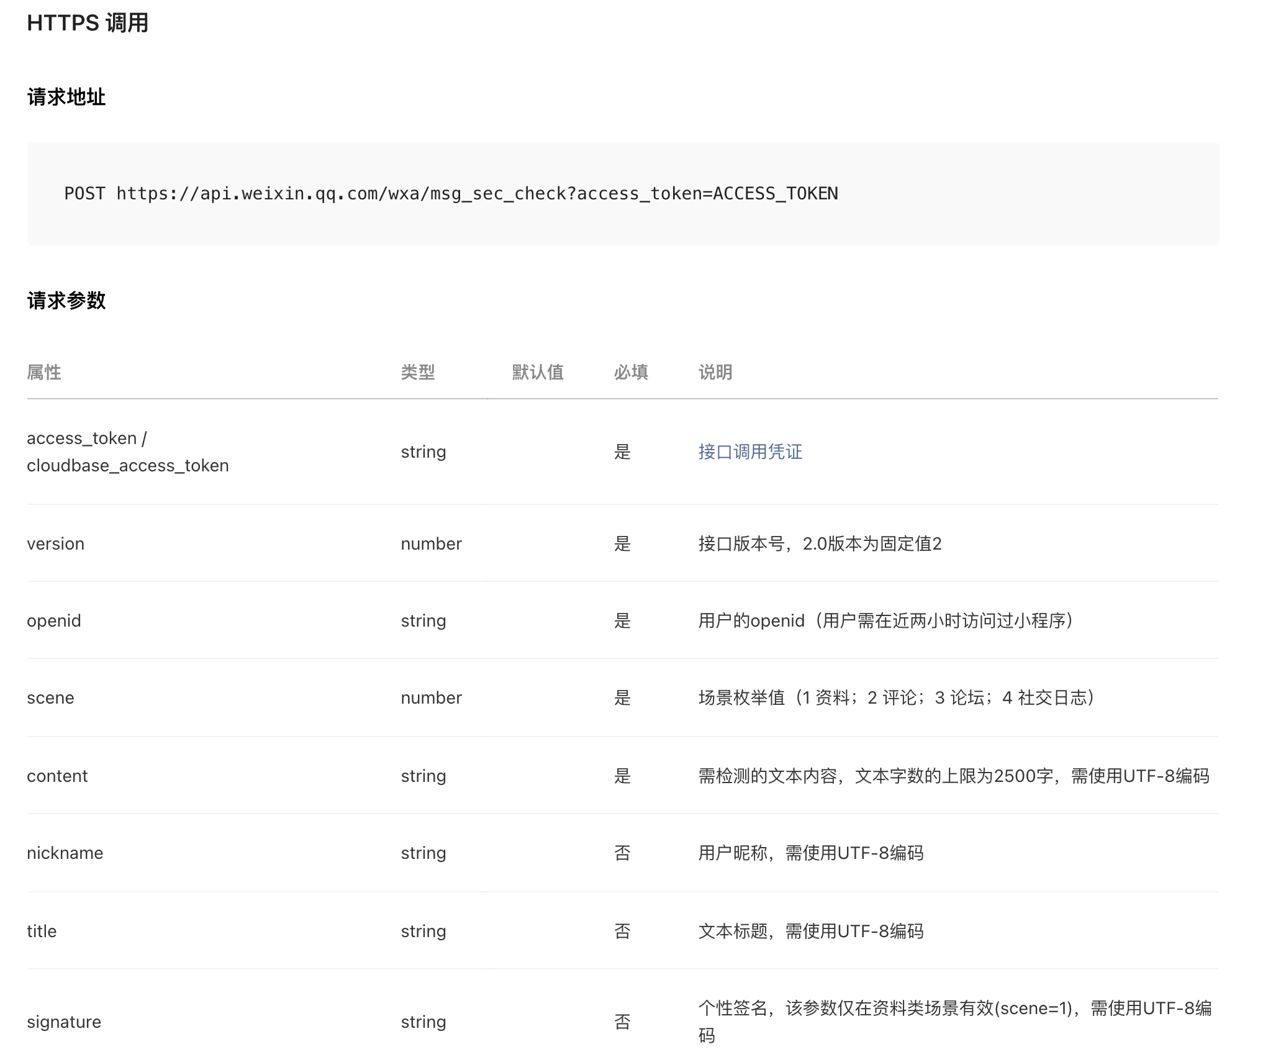Click the 类型 column header

[x=418, y=372]
